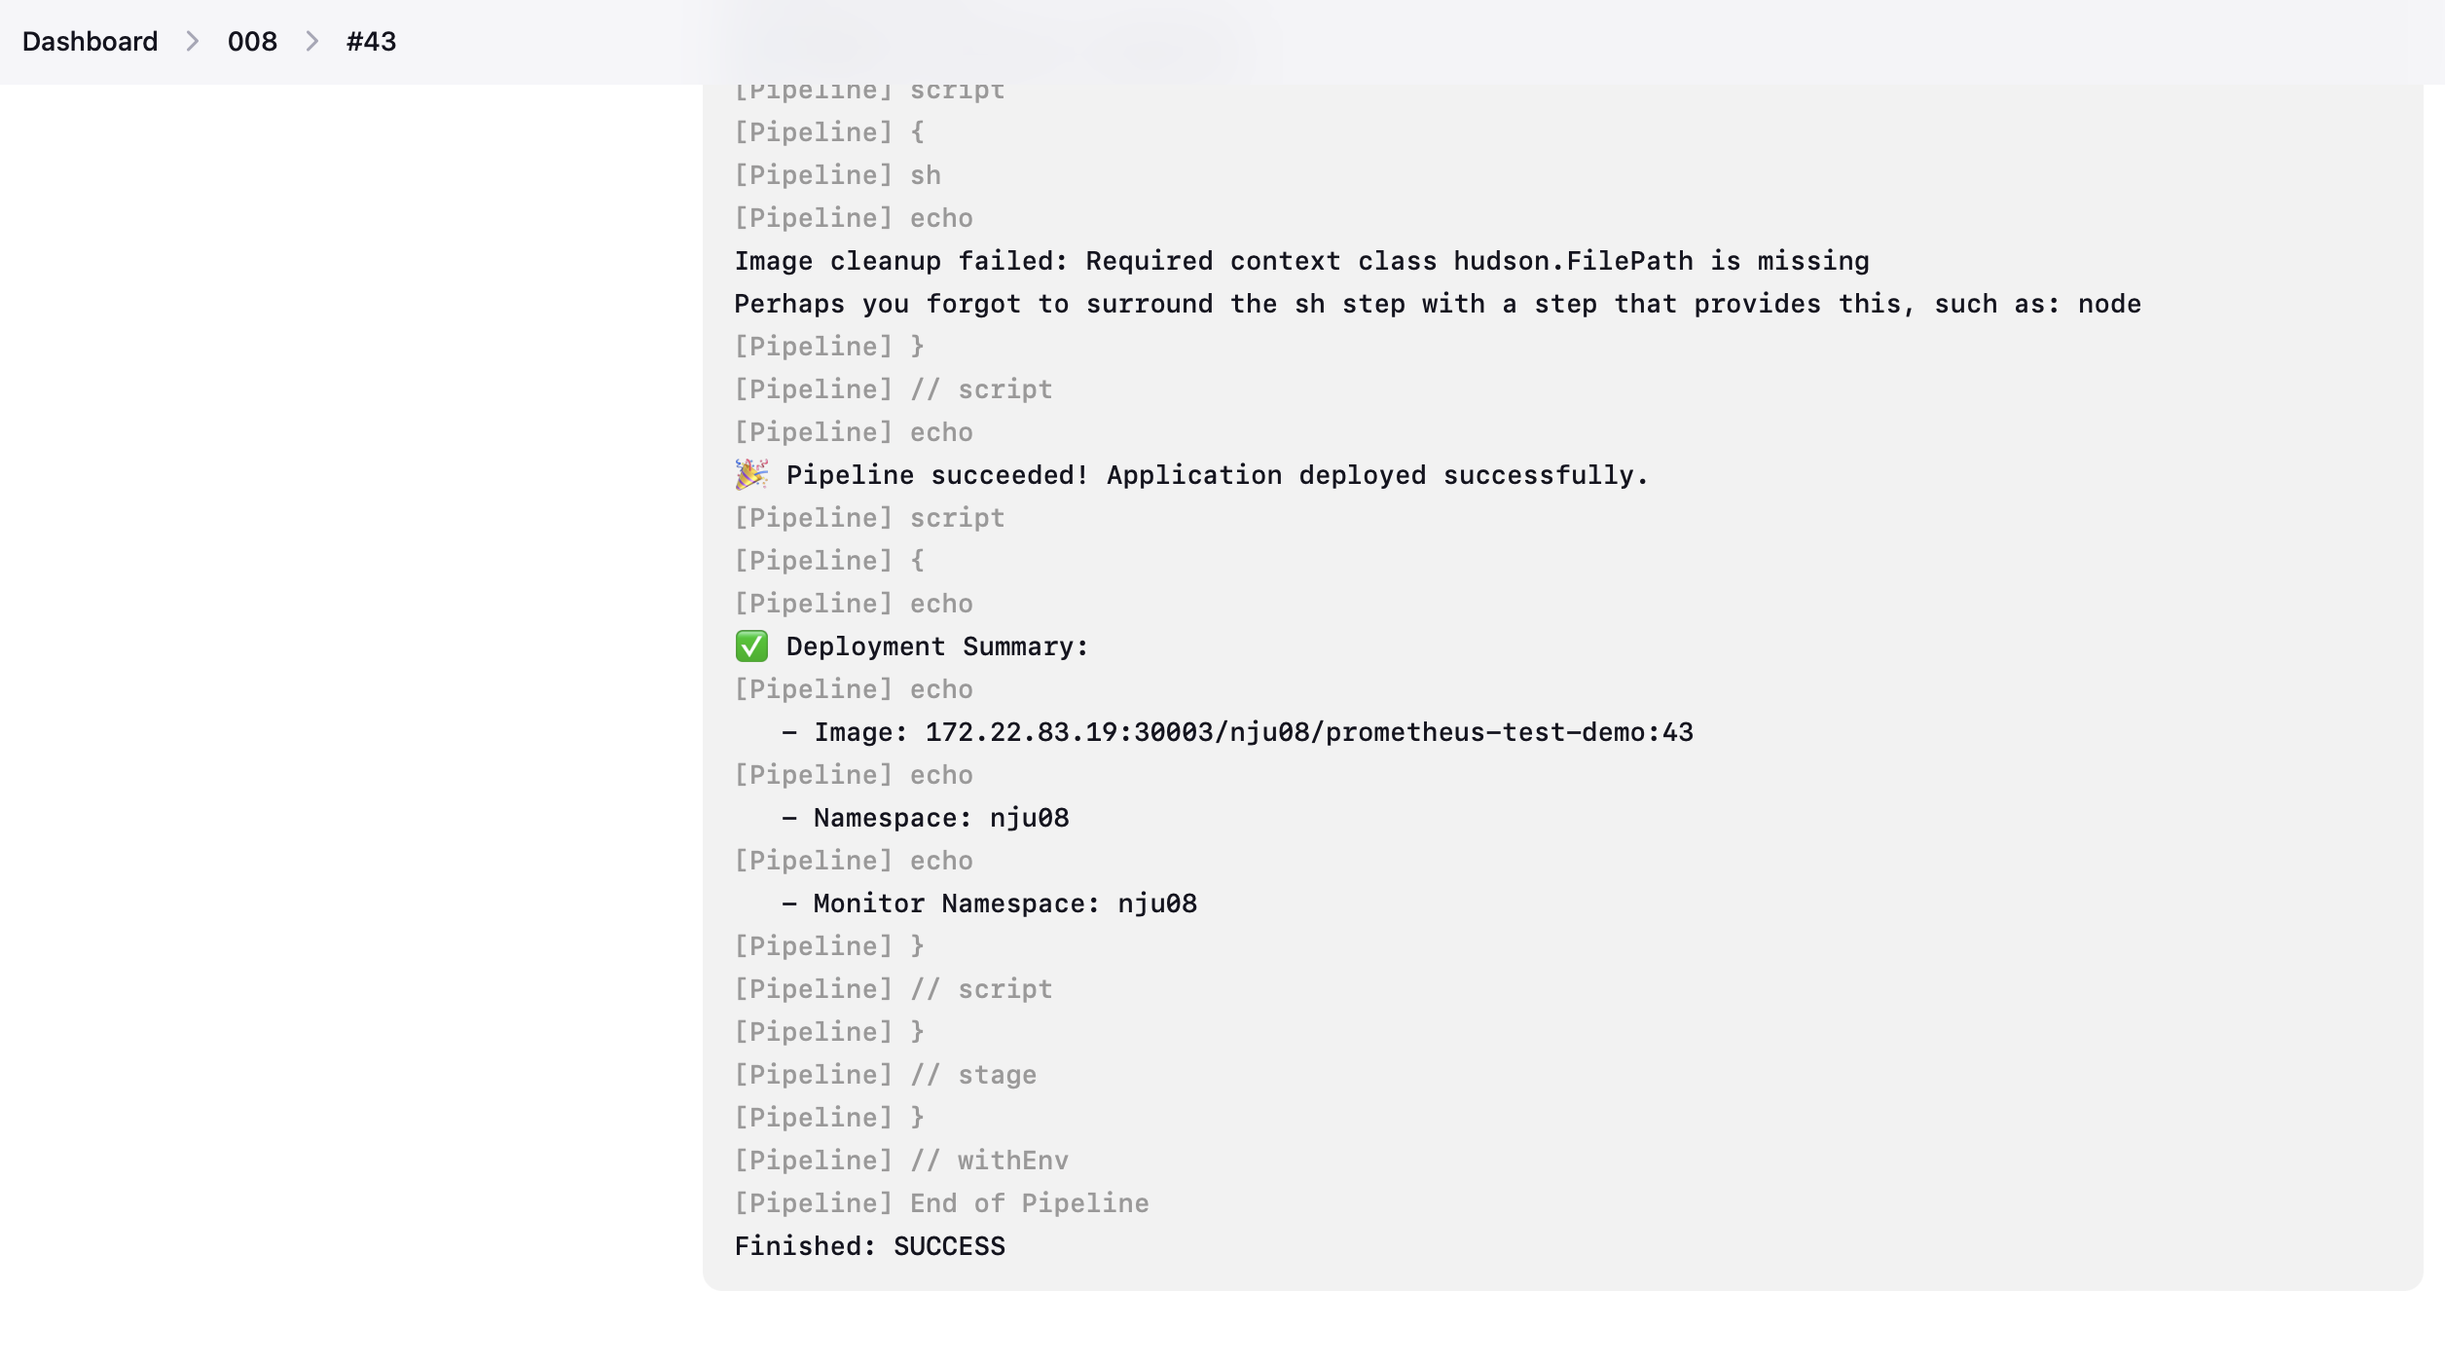Open the #43 build breadcrumb
Viewport: 2445px width, 1365px height.
[x=371, y=42]
